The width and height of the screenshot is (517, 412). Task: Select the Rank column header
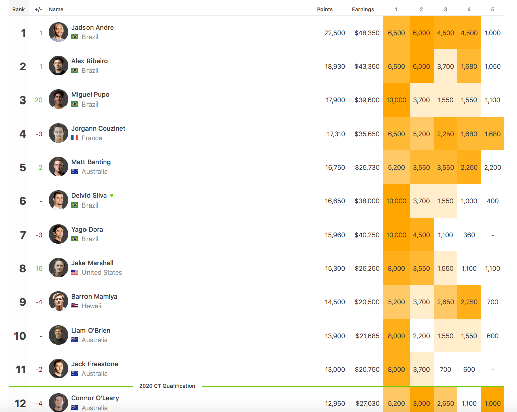19,9
